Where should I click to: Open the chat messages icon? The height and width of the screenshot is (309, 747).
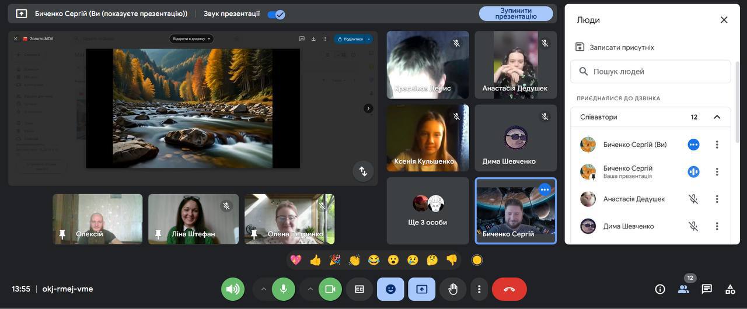click(707, 289)
